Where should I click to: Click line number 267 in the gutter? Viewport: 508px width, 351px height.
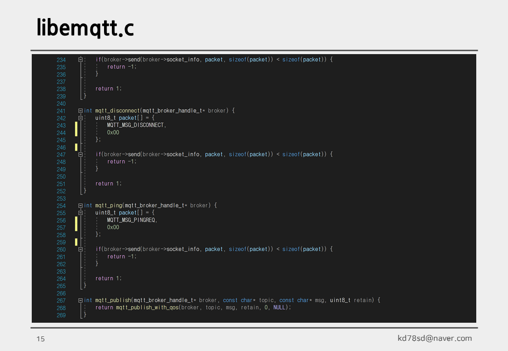point(61,301)
